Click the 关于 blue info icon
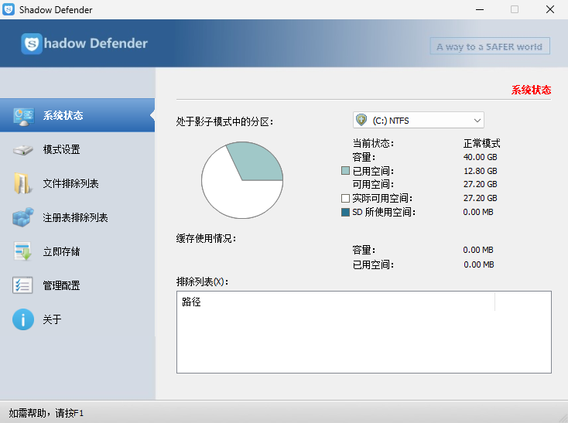 tap(22, 319)
